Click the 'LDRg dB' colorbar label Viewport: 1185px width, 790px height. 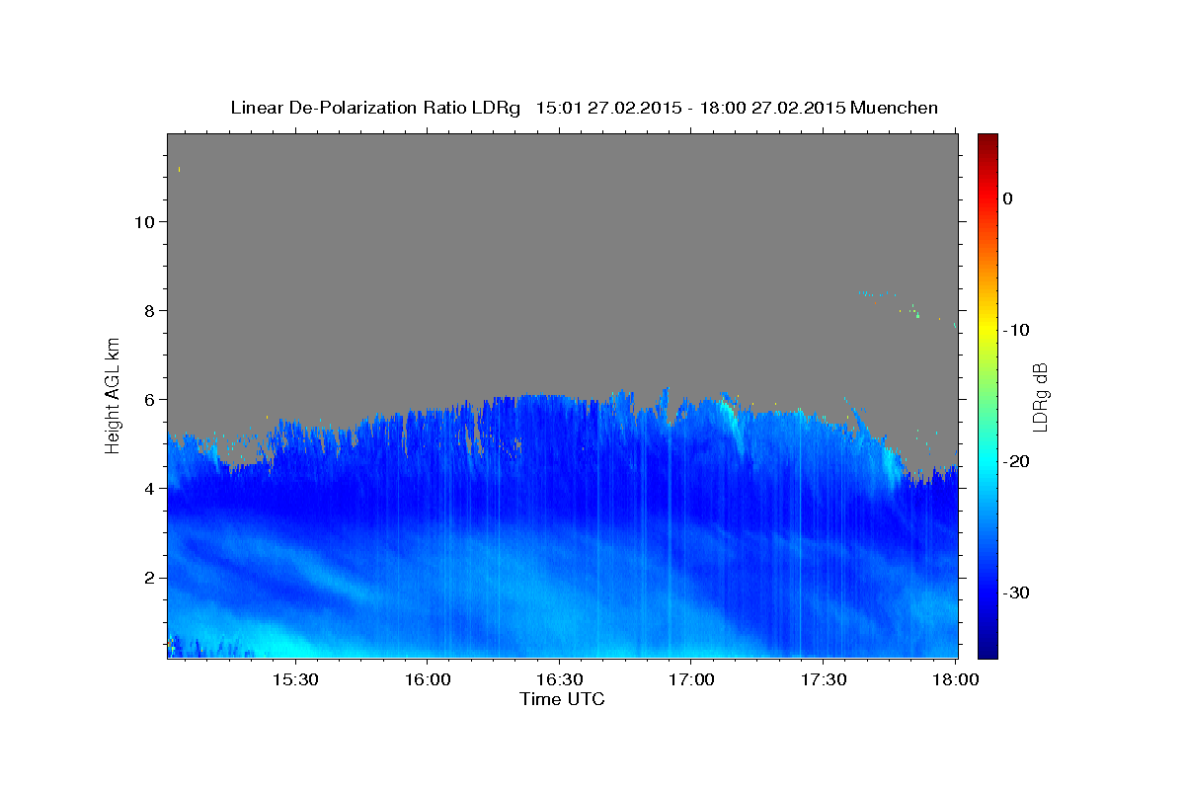[1039, 396]
